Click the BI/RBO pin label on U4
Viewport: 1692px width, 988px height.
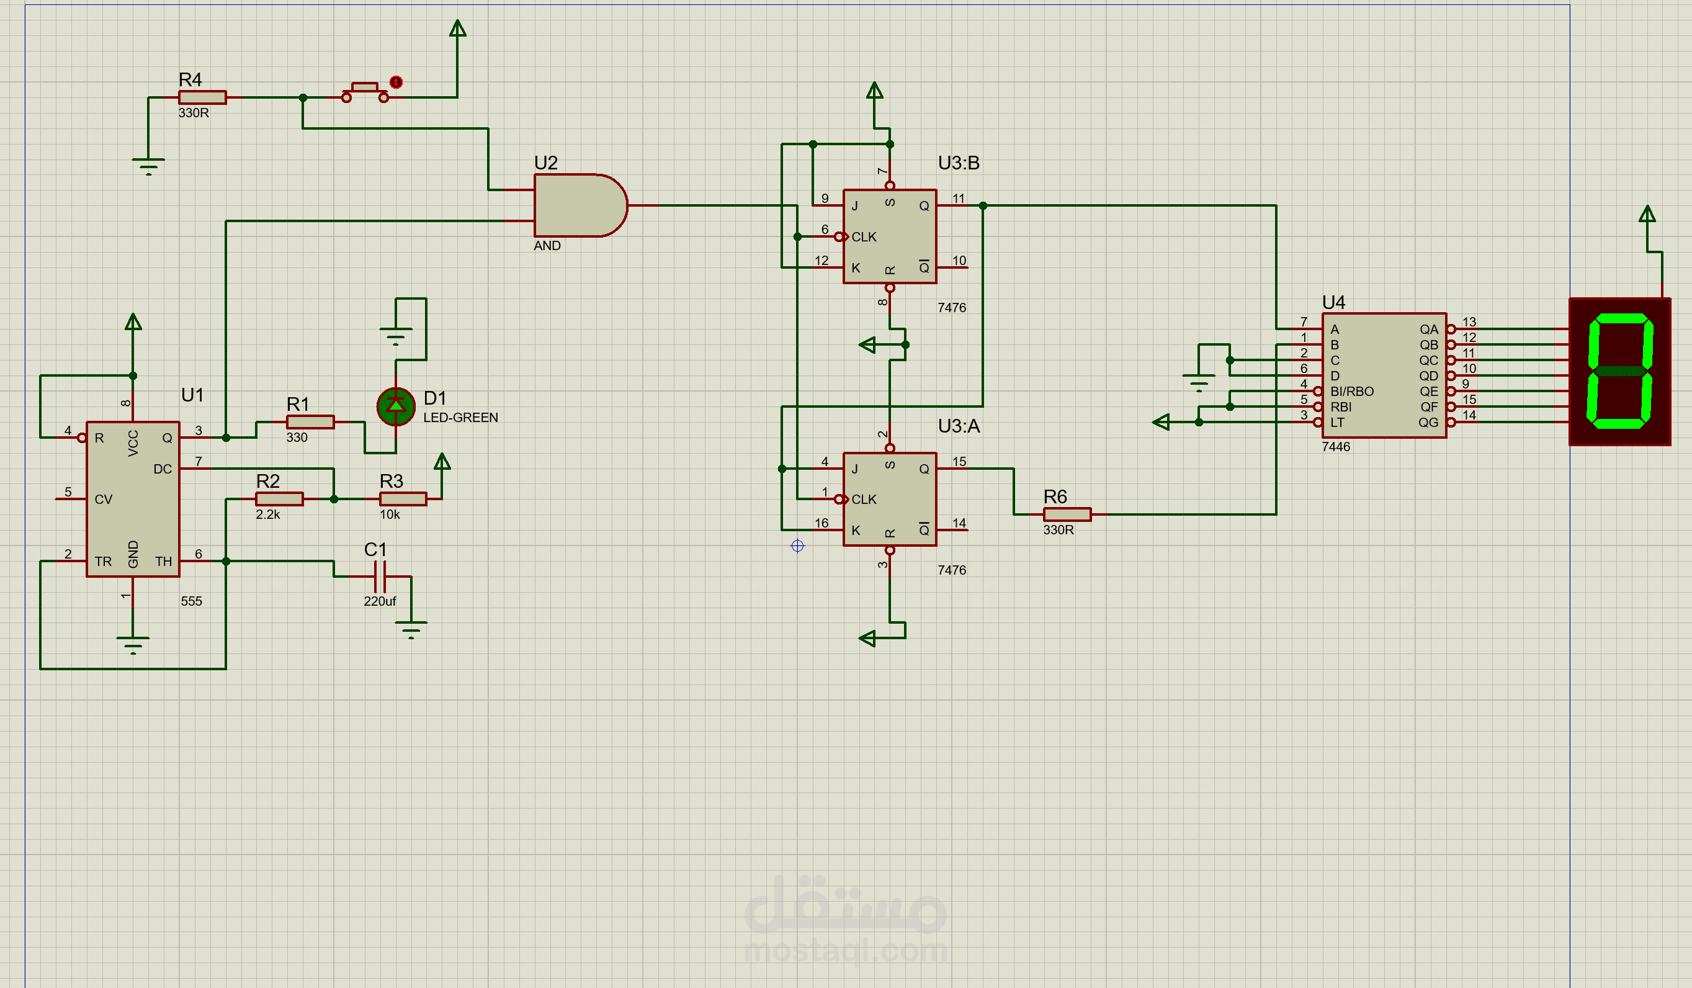click(1352, 391)
